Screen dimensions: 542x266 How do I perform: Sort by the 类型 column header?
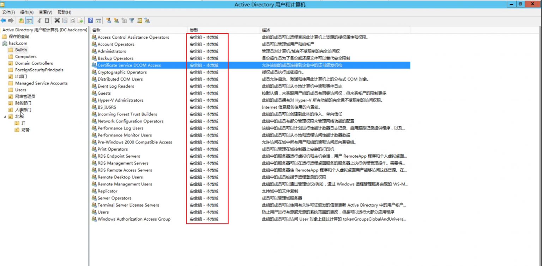tap(224, 30)
